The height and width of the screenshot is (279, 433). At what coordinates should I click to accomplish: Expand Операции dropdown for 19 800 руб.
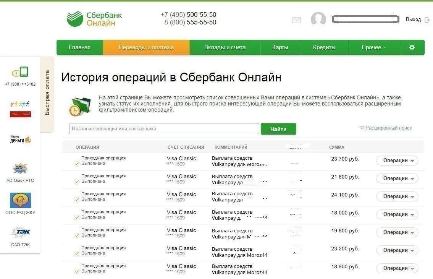(x=397, y=232)
